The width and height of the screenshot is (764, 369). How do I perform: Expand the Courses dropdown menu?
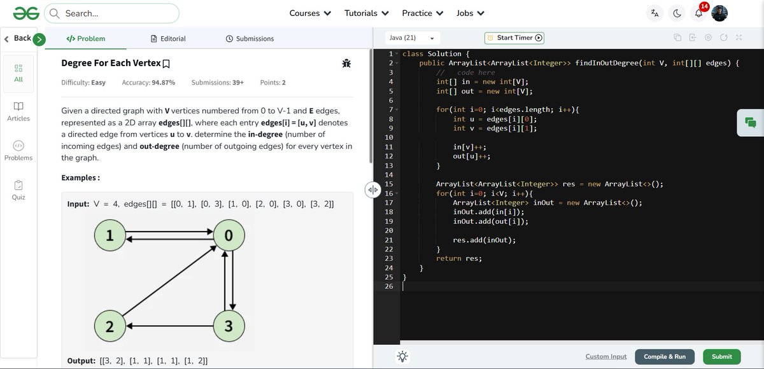[310, 13]
